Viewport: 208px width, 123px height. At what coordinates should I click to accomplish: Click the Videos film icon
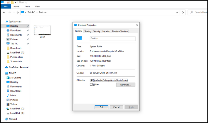coord(8,104)
